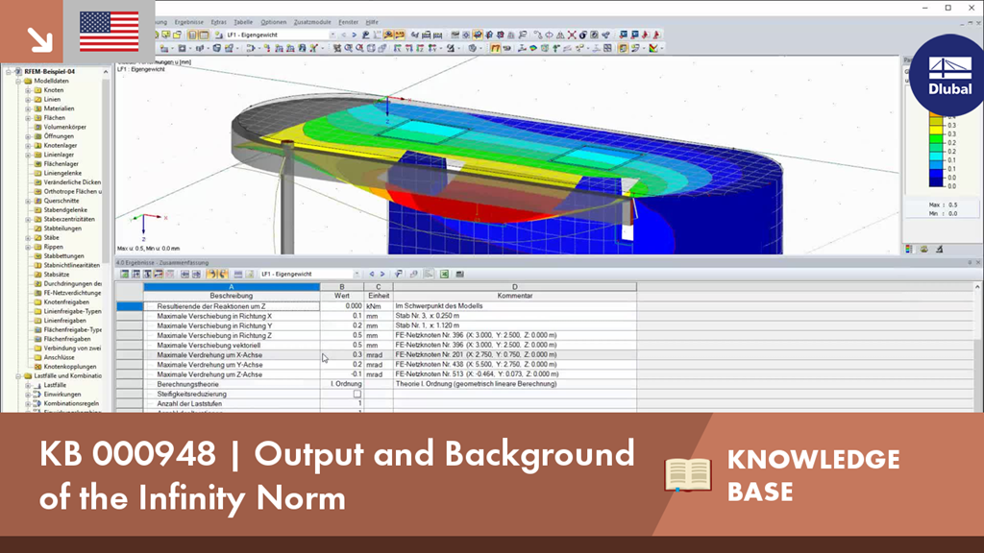Select Knotenfreigaben in the navigator tree

64,302
